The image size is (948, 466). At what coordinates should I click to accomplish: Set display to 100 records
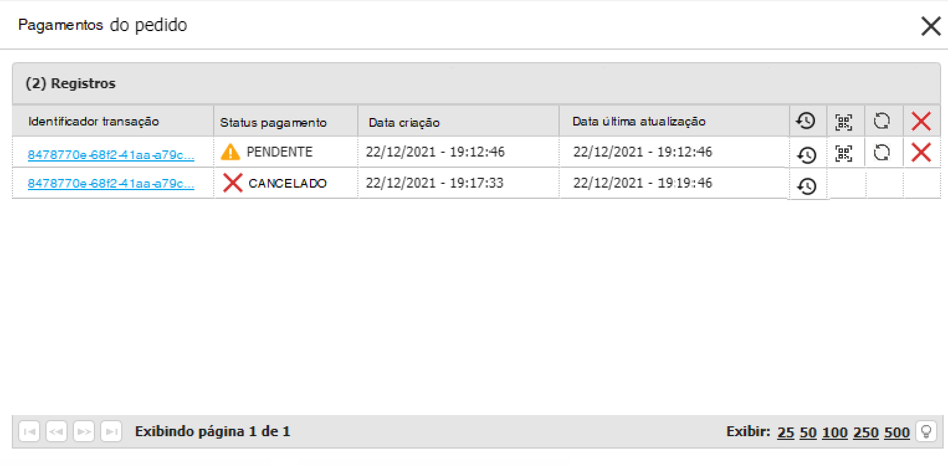coord(834,432)
